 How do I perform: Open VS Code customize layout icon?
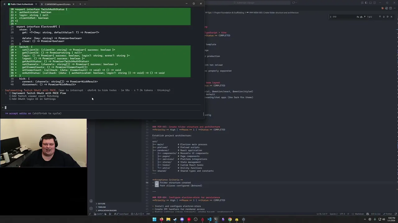pos(362,3)
